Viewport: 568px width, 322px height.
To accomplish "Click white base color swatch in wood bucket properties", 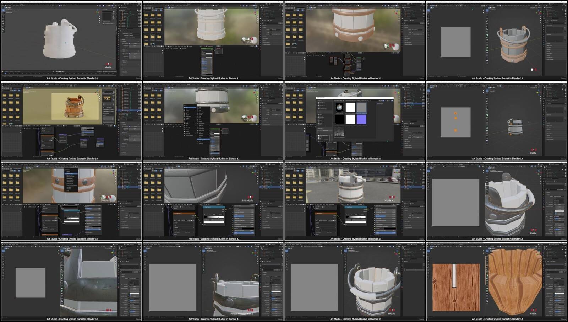I will [x=559, y=293].
